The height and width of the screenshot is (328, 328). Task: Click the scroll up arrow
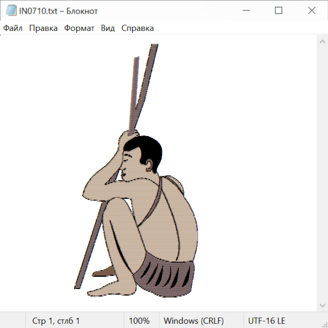pyautogui.click(x=322, y=42)
